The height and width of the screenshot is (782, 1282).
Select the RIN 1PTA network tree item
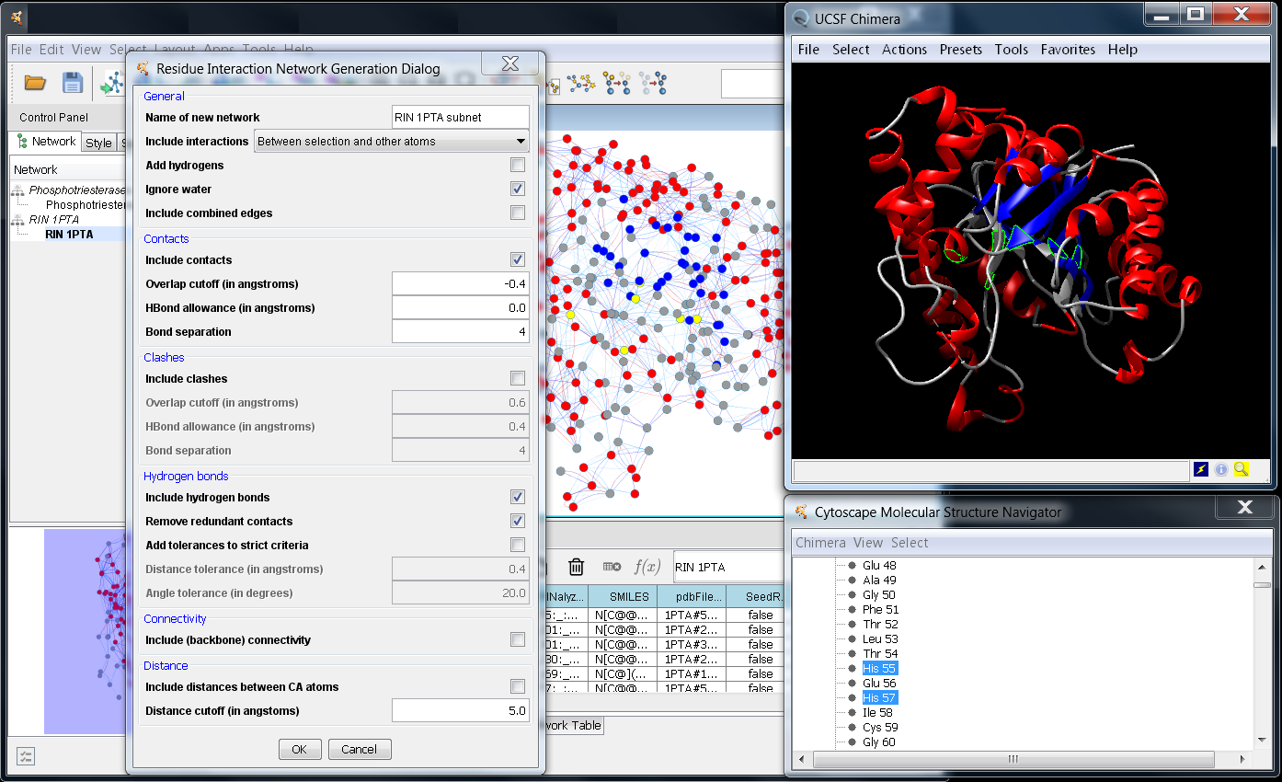[69, 235]
